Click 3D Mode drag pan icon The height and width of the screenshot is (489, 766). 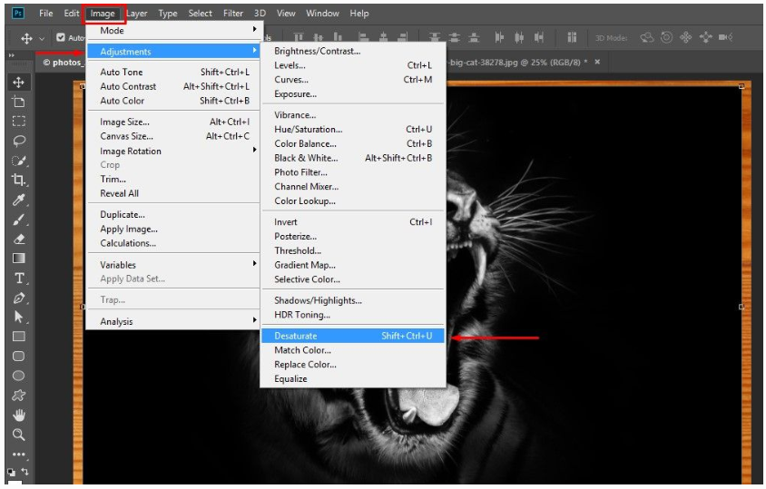[686, 37]
